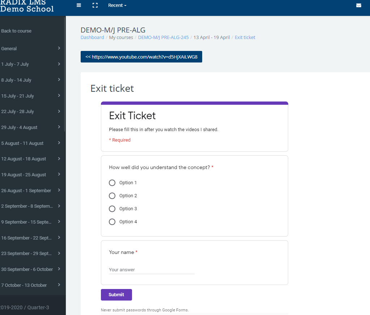Pick the Option 4 radio button
This screenshot has height=315, width=370.
[112, 222]
